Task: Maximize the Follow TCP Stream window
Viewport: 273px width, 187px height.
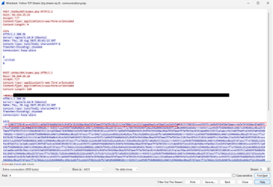Action: [x=258, y=3]
